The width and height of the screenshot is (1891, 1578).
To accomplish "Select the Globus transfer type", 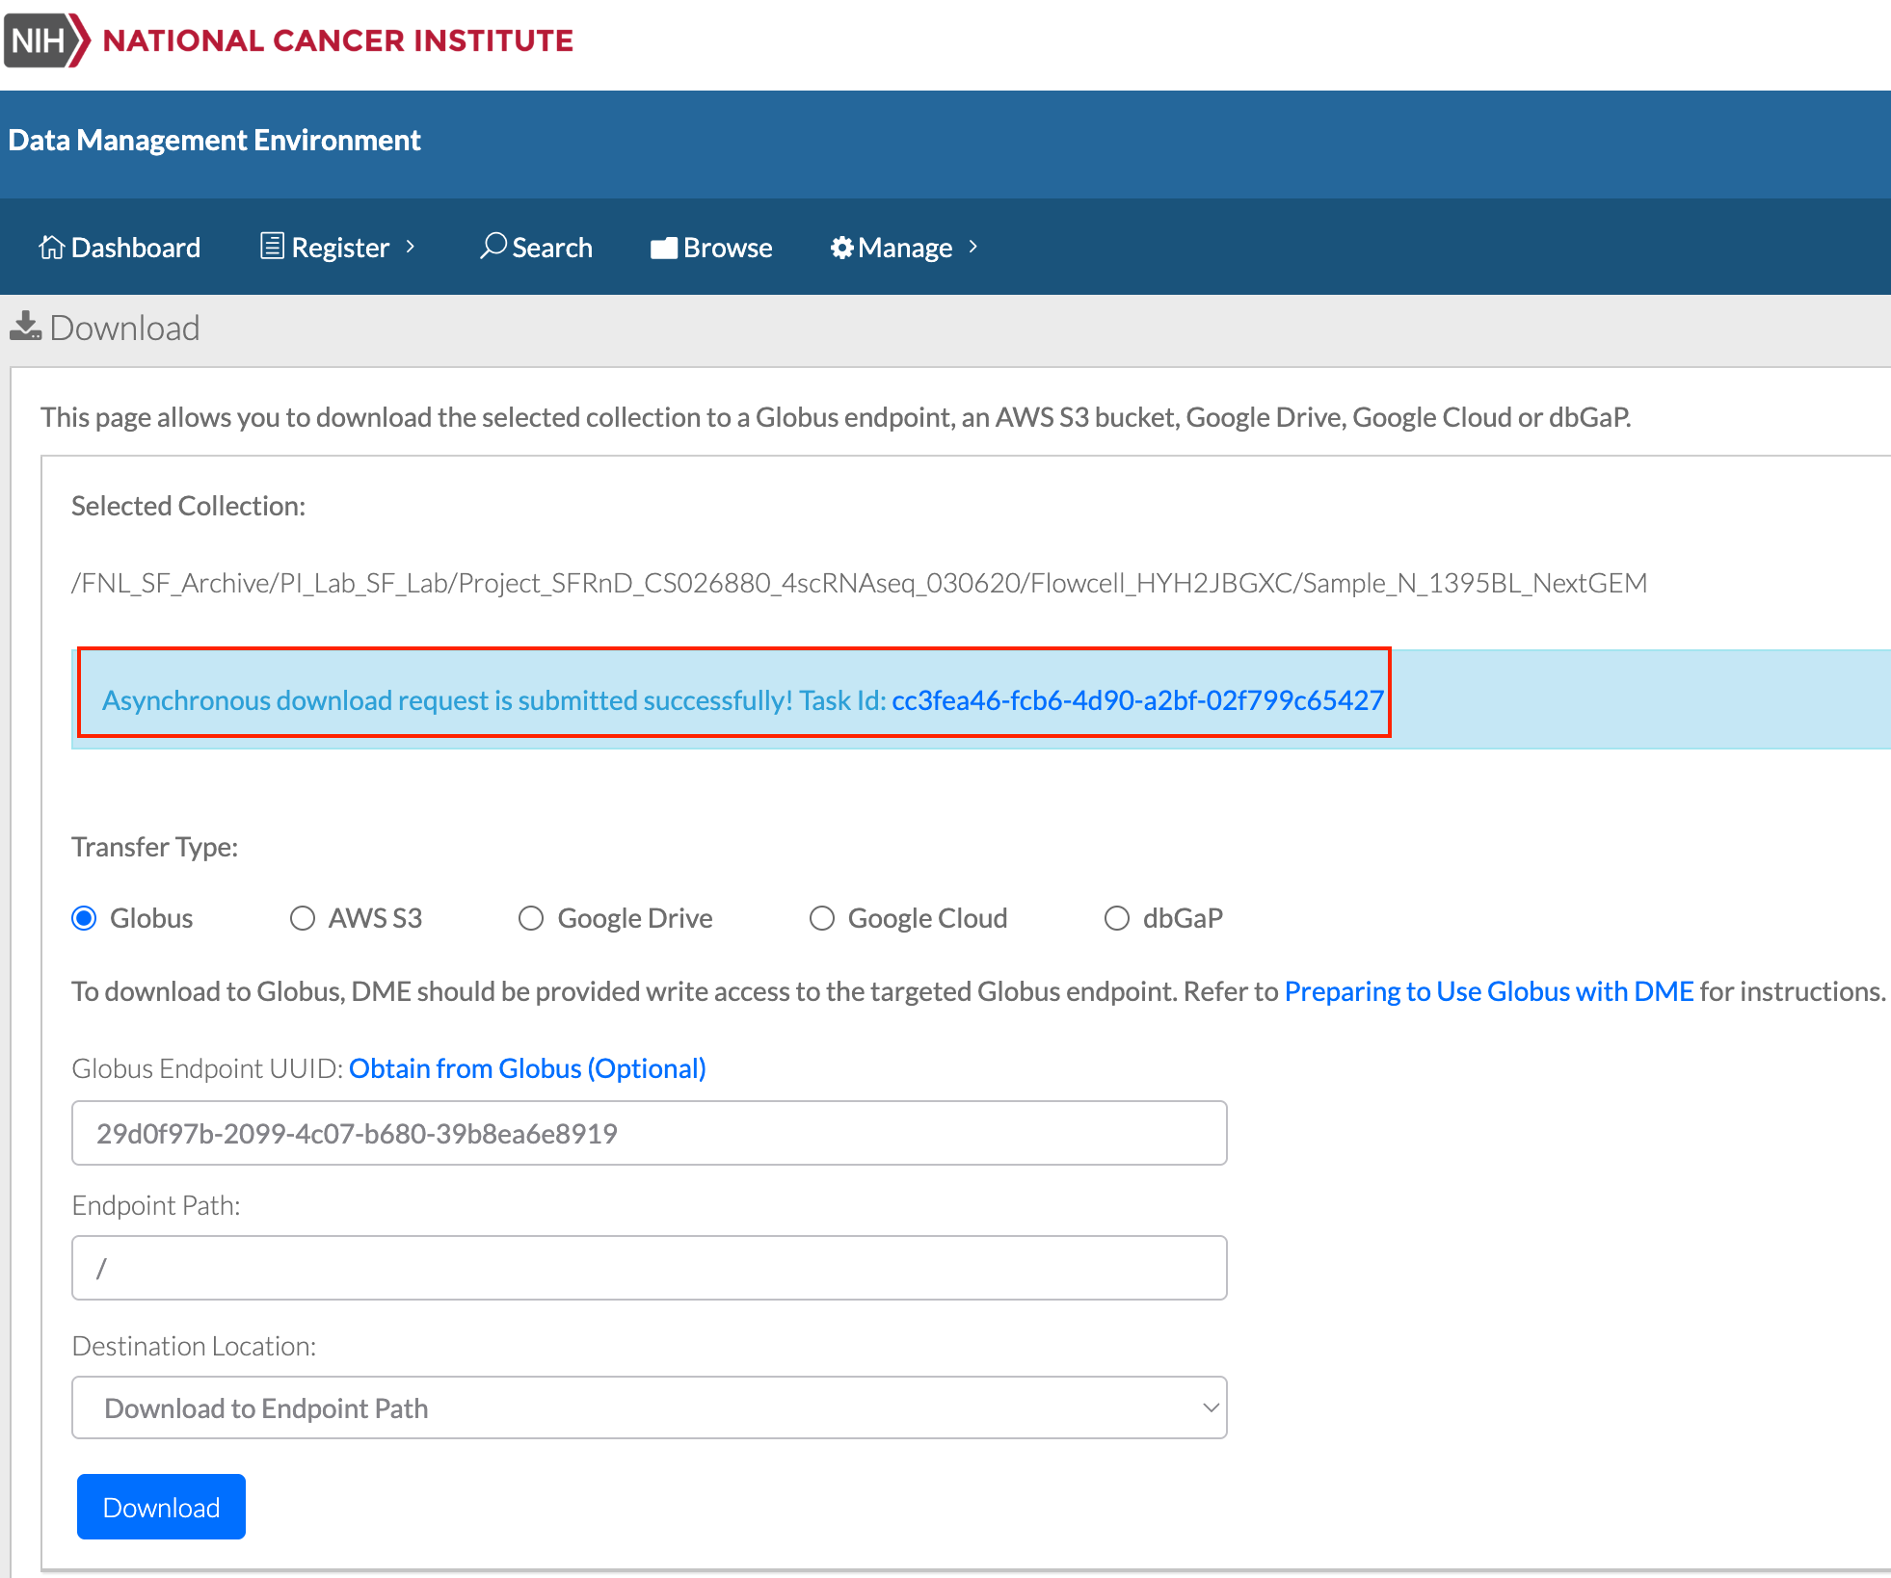I will click(85, 918).
